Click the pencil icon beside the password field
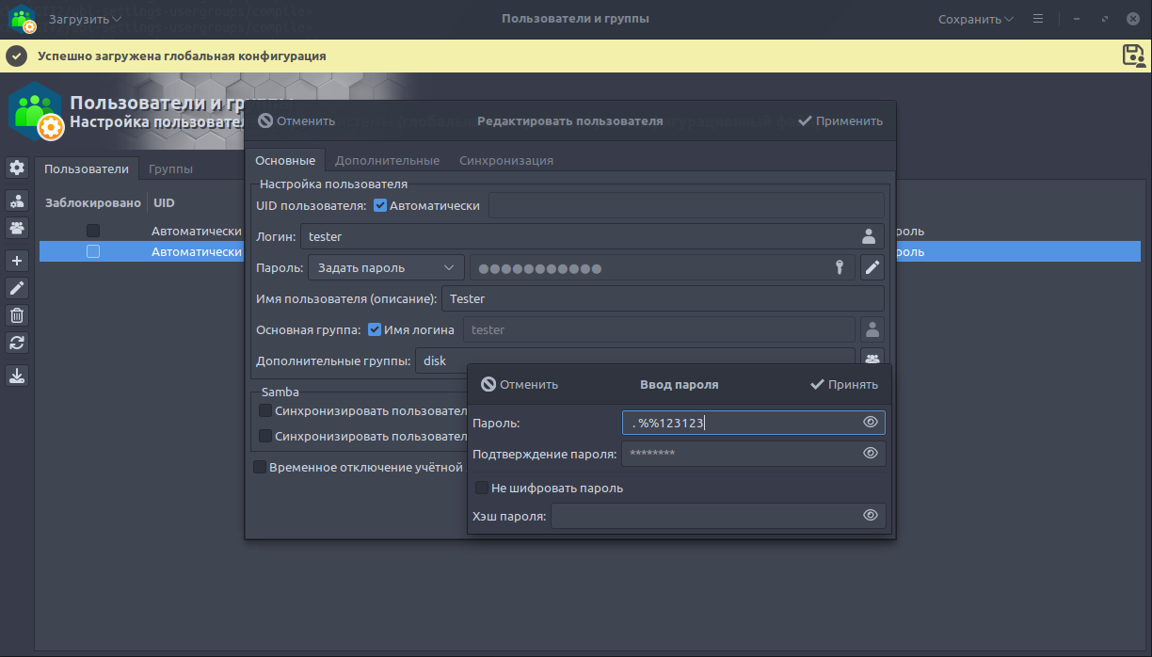This screenshot has height=657, width=1152. 872,268
